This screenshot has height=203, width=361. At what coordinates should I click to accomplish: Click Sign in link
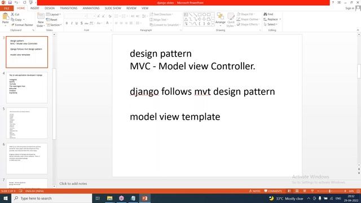click(x=350, y=8)
